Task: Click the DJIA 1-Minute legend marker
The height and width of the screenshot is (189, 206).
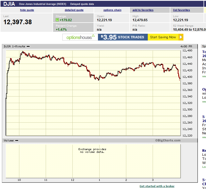Action: 28,46
